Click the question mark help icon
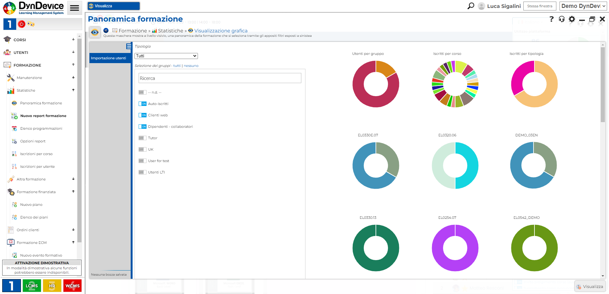The height and width of the screenshot is (294, 609). [552, 19]
